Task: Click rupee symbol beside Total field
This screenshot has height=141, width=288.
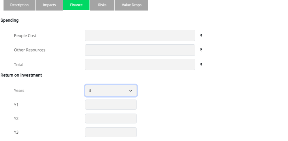Action: [x=201, y=64]
